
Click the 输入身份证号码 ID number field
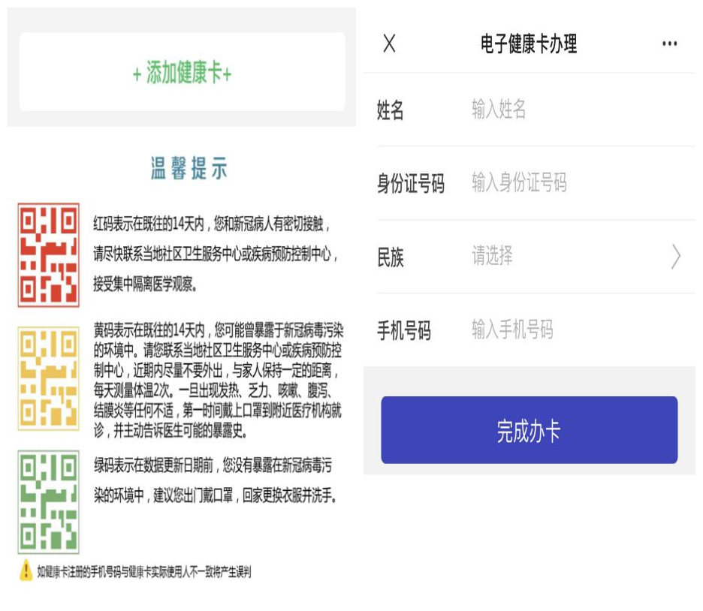519,182
